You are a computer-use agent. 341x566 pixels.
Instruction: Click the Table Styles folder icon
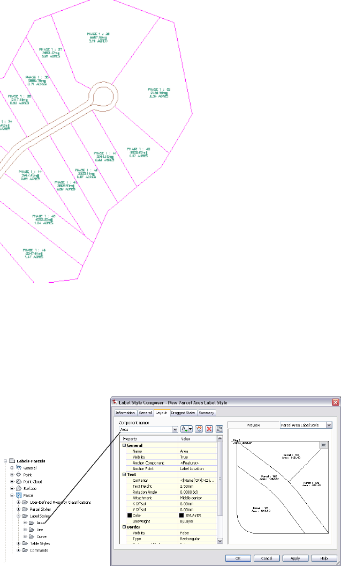click(x=25, y=543)
